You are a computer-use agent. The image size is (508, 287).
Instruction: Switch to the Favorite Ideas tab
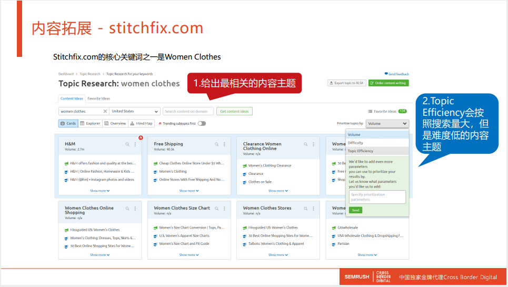tap(98, 98)
